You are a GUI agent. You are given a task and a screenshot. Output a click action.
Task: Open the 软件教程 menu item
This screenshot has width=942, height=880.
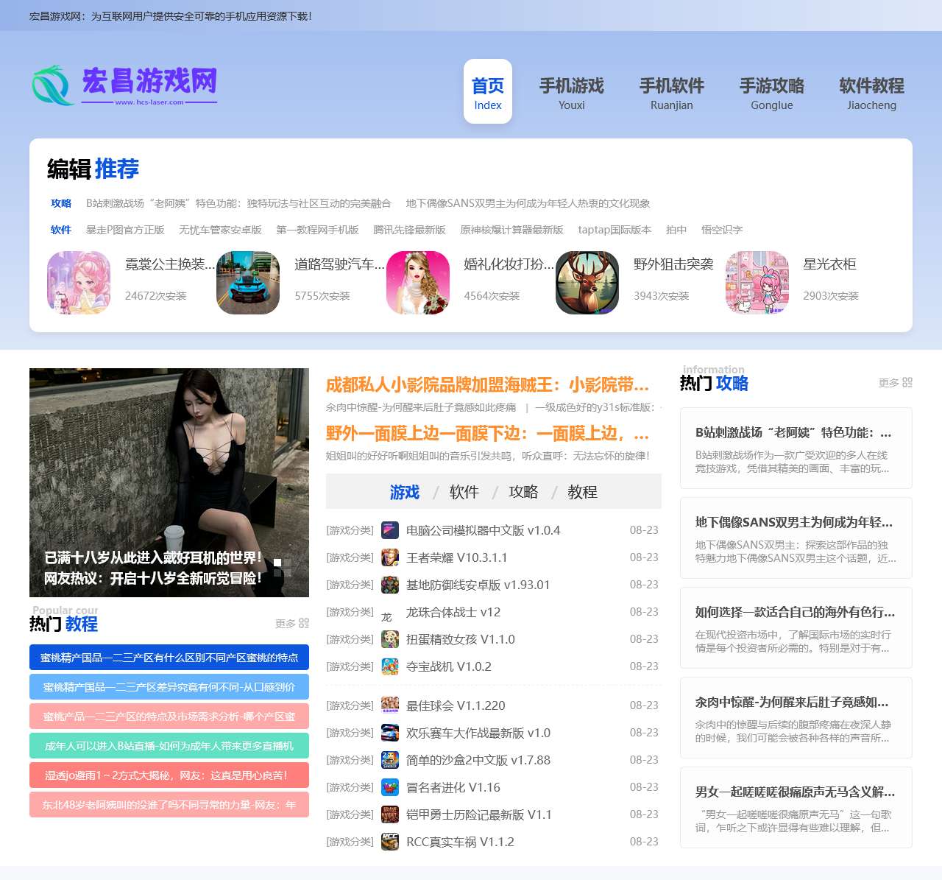click(x=871, y=92)
